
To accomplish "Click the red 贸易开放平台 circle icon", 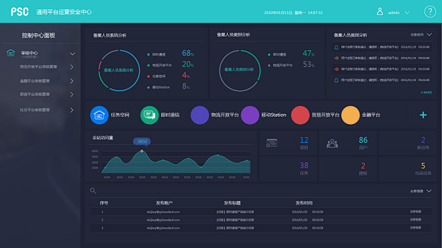I will point(300,115).
